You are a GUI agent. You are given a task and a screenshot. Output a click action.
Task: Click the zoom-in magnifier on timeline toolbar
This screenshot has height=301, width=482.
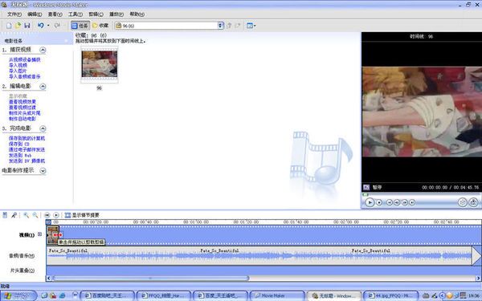point(27,215)
